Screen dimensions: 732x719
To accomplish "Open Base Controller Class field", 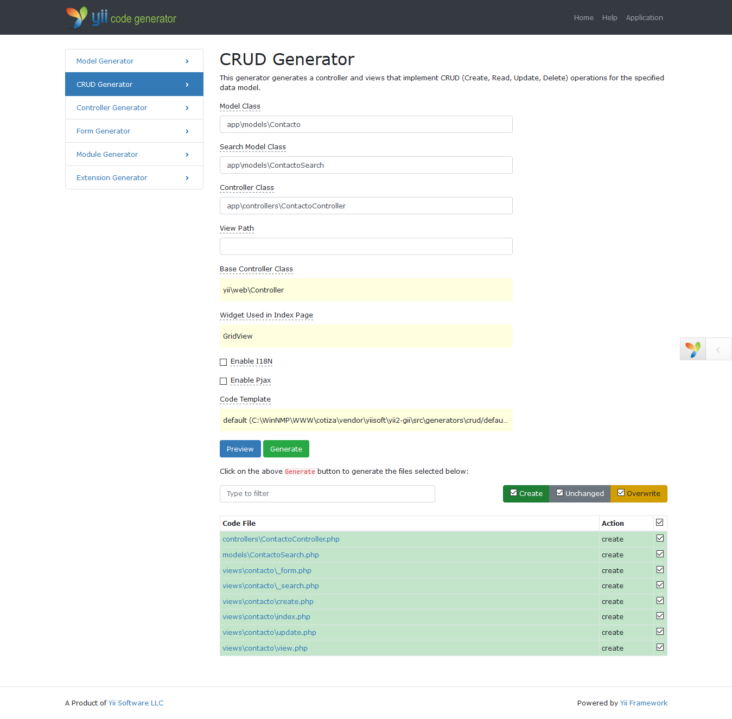I will coord(366,290).
